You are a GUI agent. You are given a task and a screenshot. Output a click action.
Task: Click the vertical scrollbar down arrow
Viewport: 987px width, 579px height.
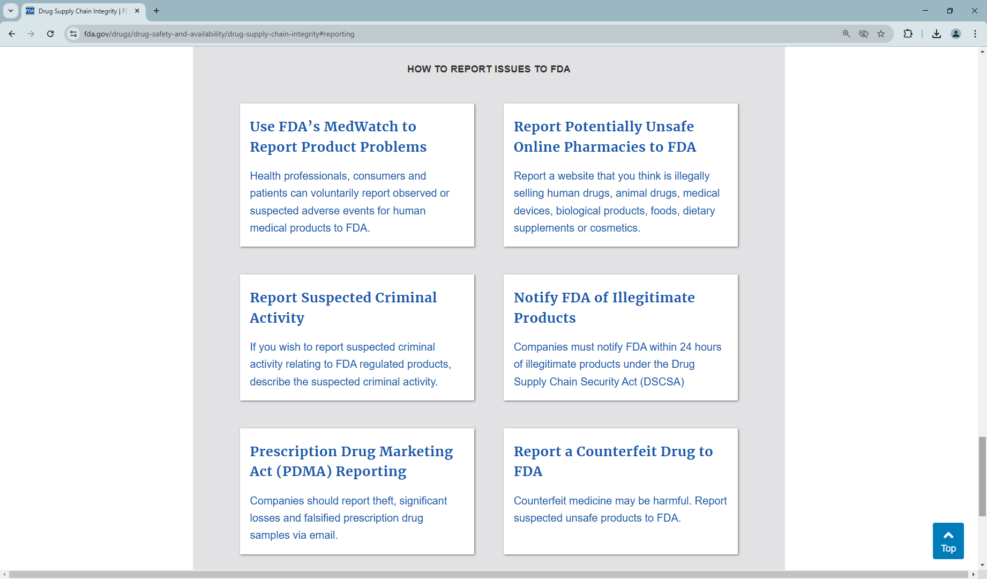point(982,565)
